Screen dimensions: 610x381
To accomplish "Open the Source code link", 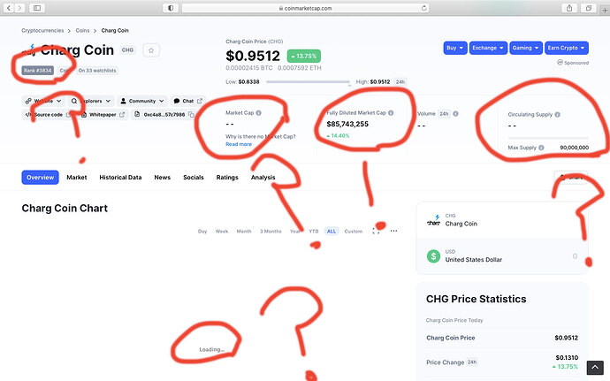I will click(x=48, y=115).
